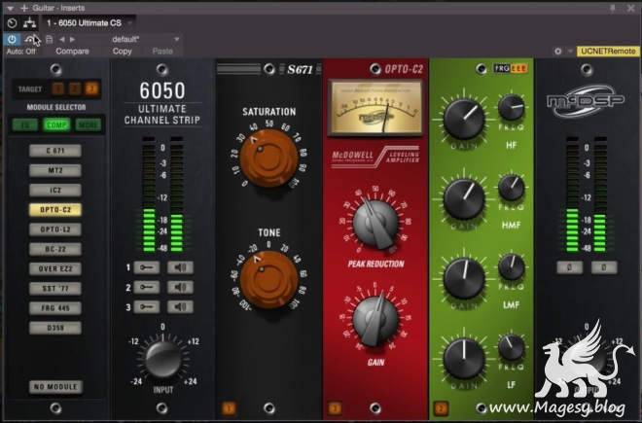Click the UCNETRemote button

click(608, 52)
